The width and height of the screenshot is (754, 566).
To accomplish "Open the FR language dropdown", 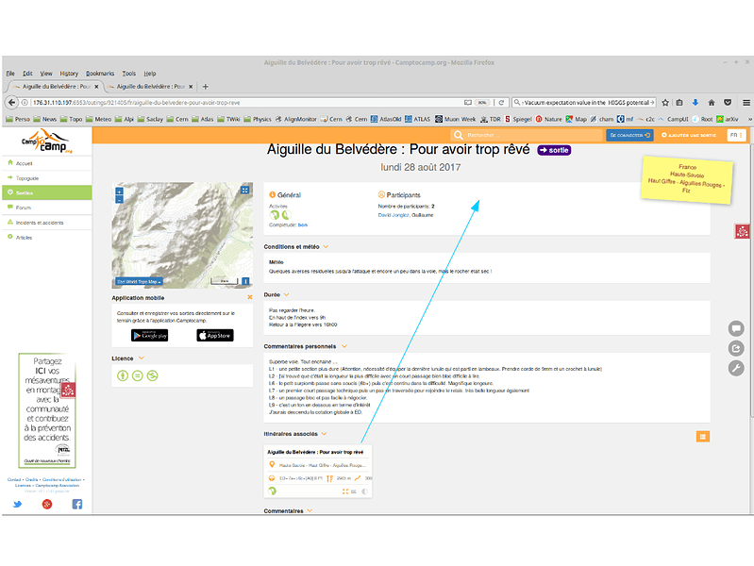I will [x=736, y=135].
